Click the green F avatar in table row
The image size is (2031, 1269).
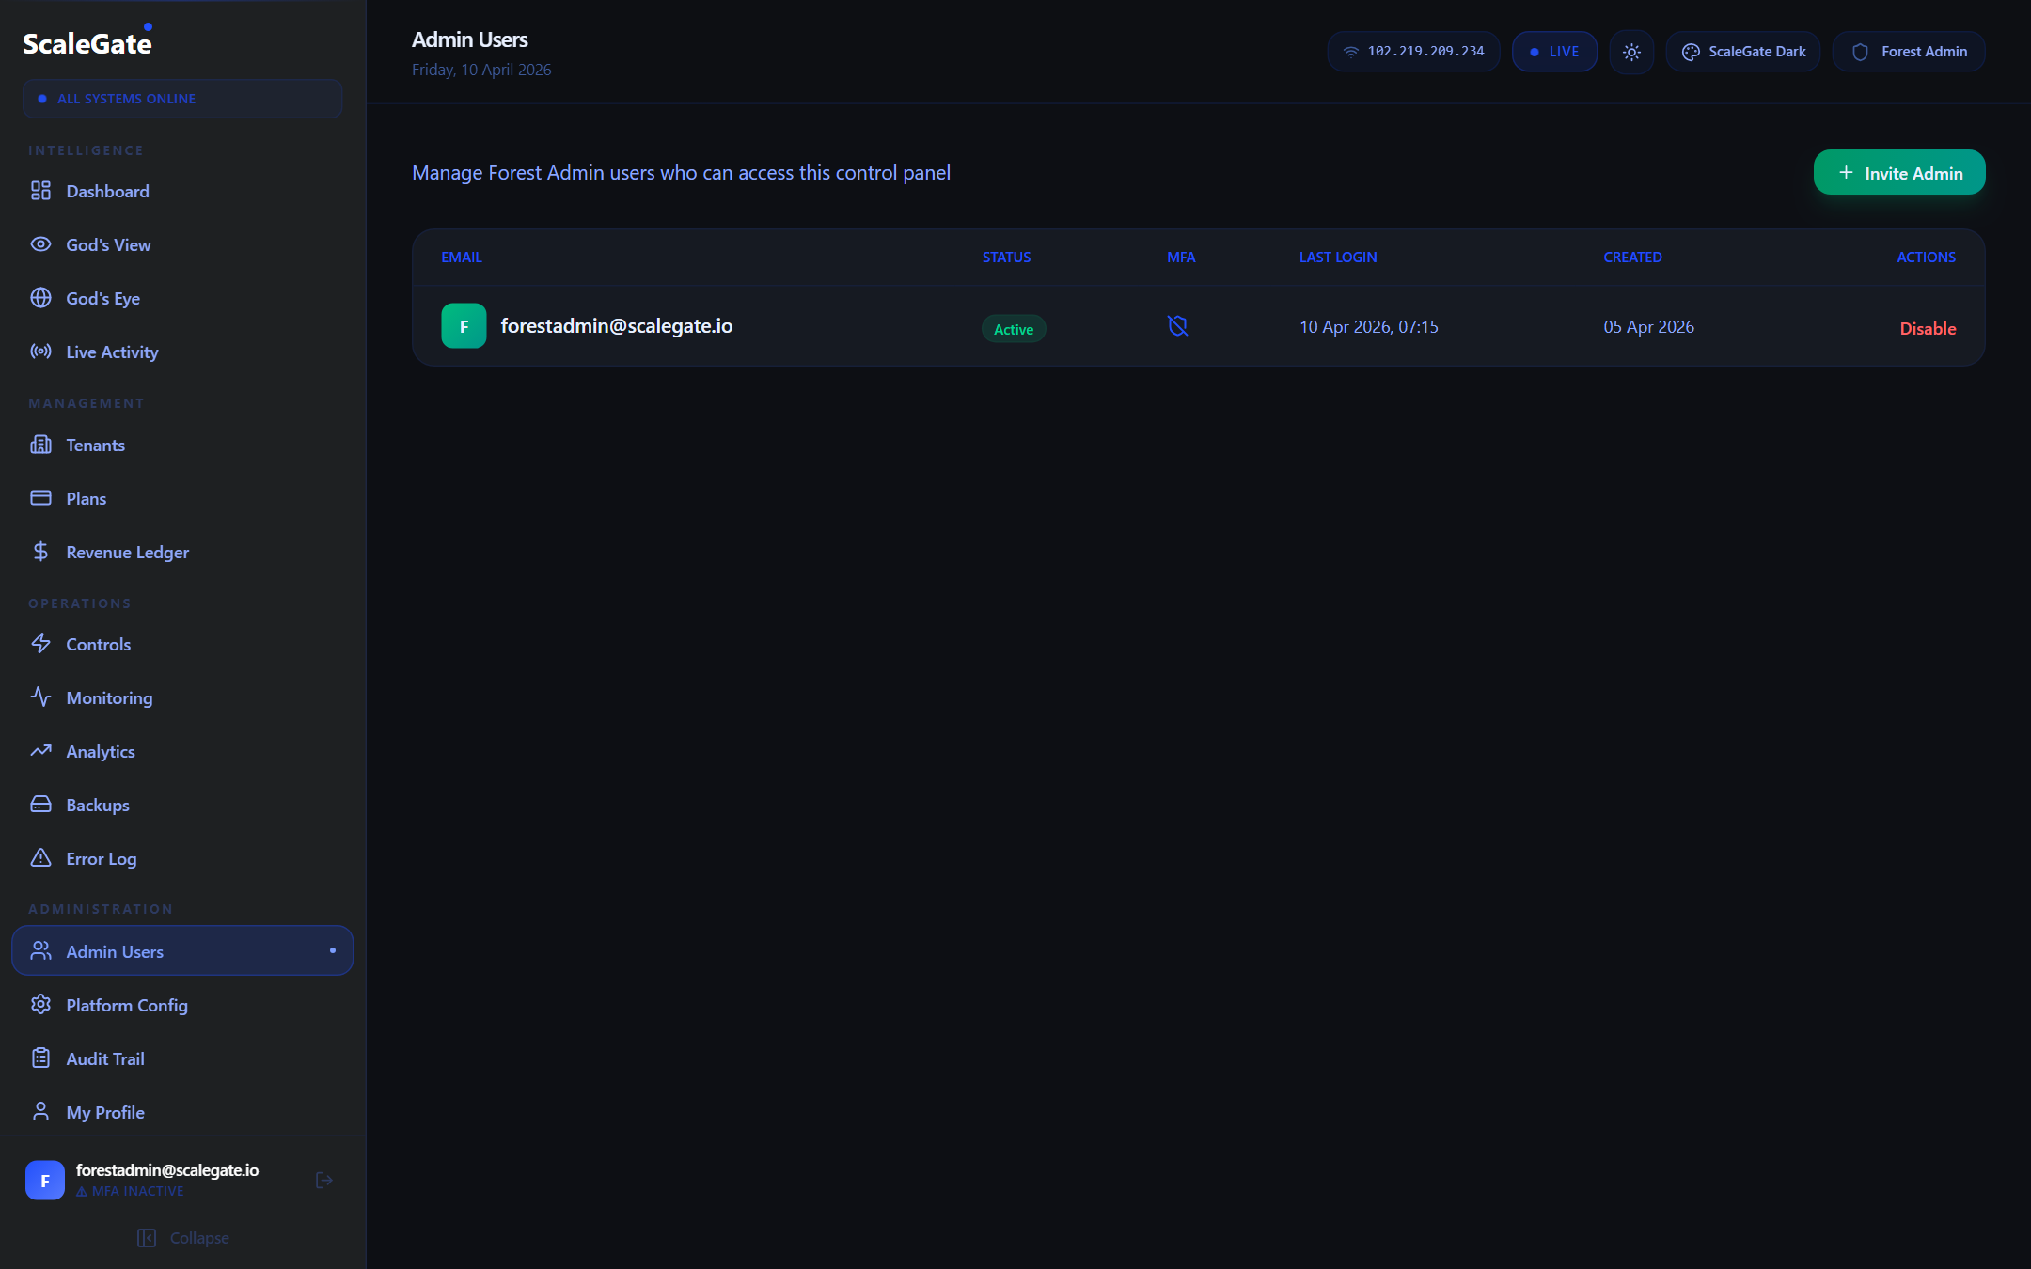click(x=464, y=326)
